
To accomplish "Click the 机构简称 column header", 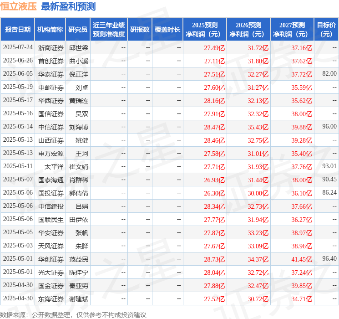I will (50, 30).
